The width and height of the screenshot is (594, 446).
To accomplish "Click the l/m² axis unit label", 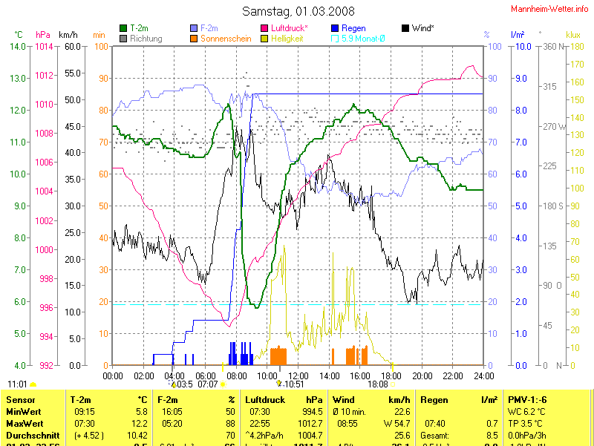I will (x=518, y=35).
